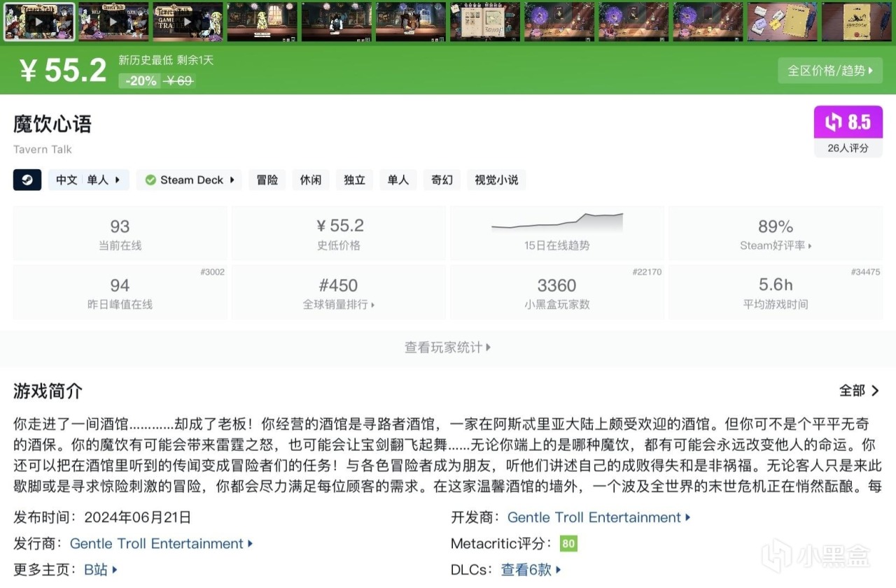Image resolution: width=896 pixels, height=588 pixels.
Task: Click the green Metacritic 80 score badge
Action: tap(568, 543)
